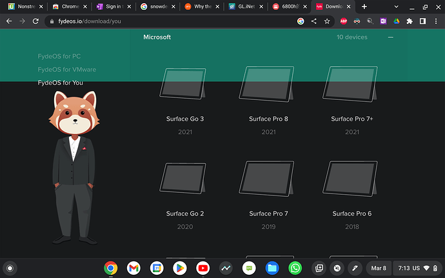
Task: Open the Google Drive extension icon
Action: pyautogui.click(x=397, y=21)
